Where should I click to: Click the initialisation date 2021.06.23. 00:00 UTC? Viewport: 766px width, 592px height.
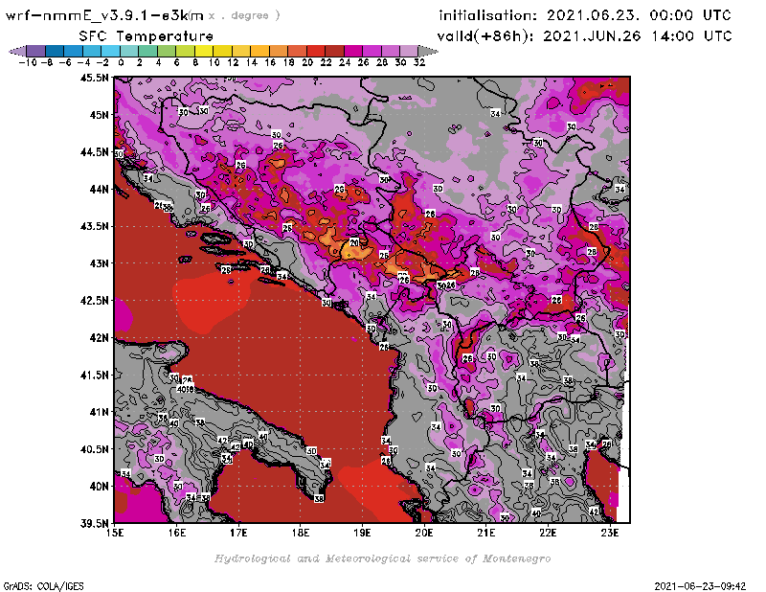(x=639, y=15)
